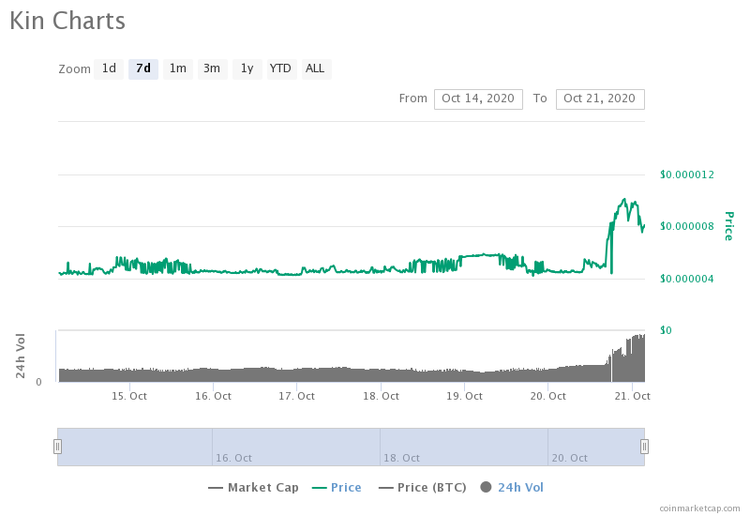
Task: Click navigator area near 16. Oct
Action: click(x=233, y=458)
